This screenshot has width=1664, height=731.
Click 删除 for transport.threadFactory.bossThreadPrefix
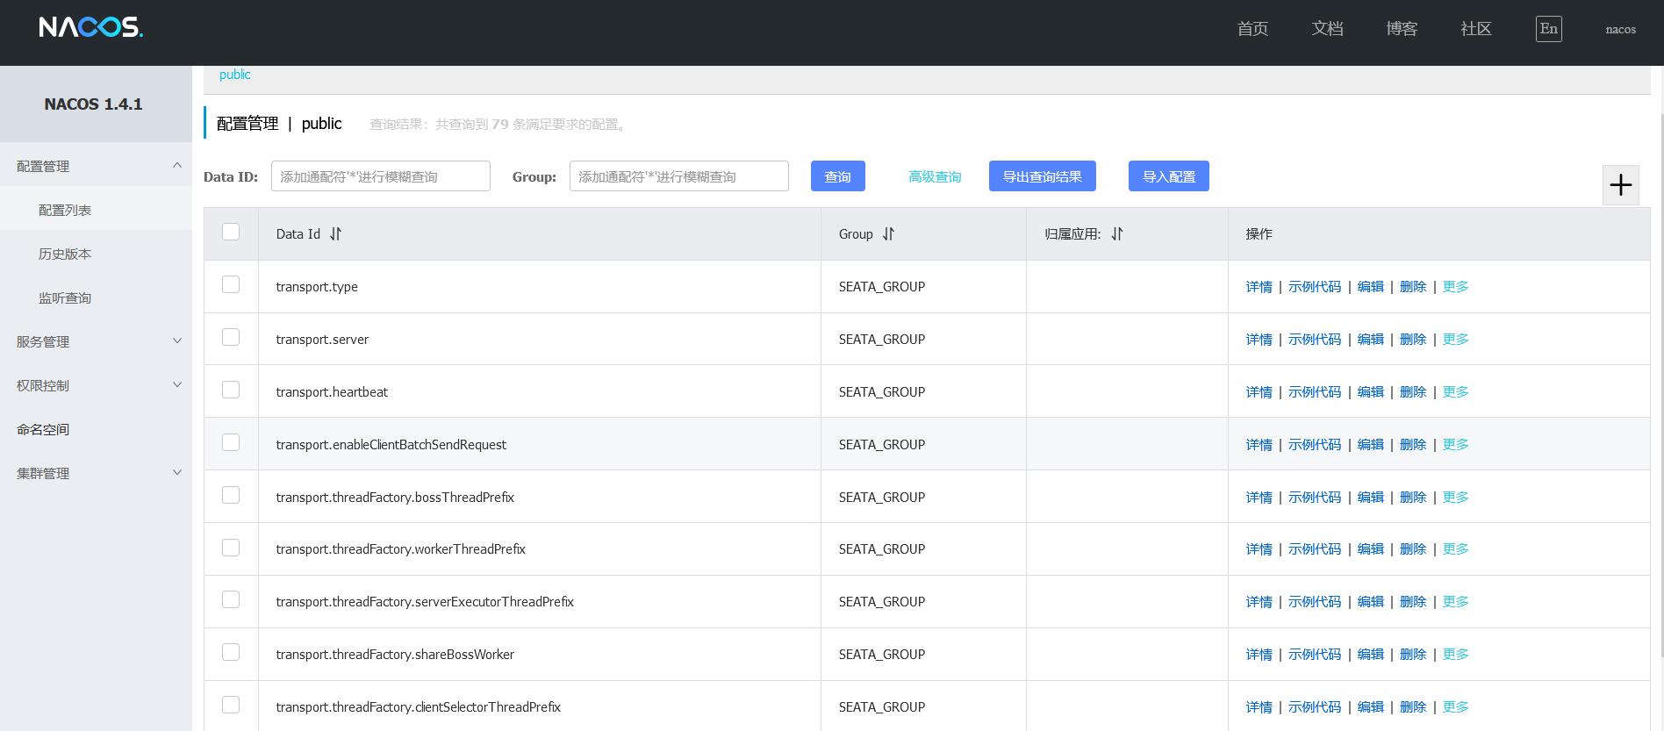[1413, 498]
